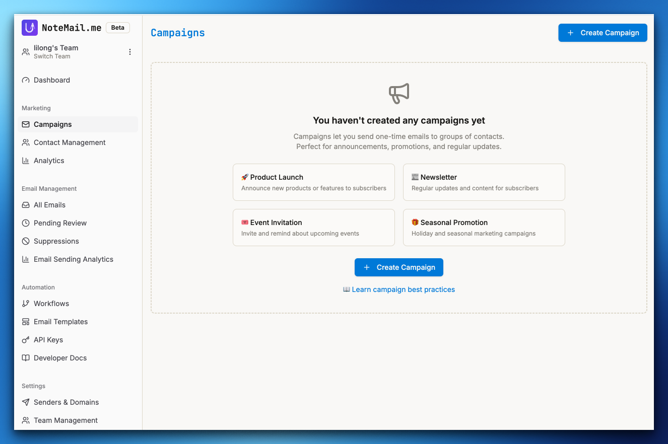
Task: Select the Dashboard compass icon
Action: click(25, 80)
